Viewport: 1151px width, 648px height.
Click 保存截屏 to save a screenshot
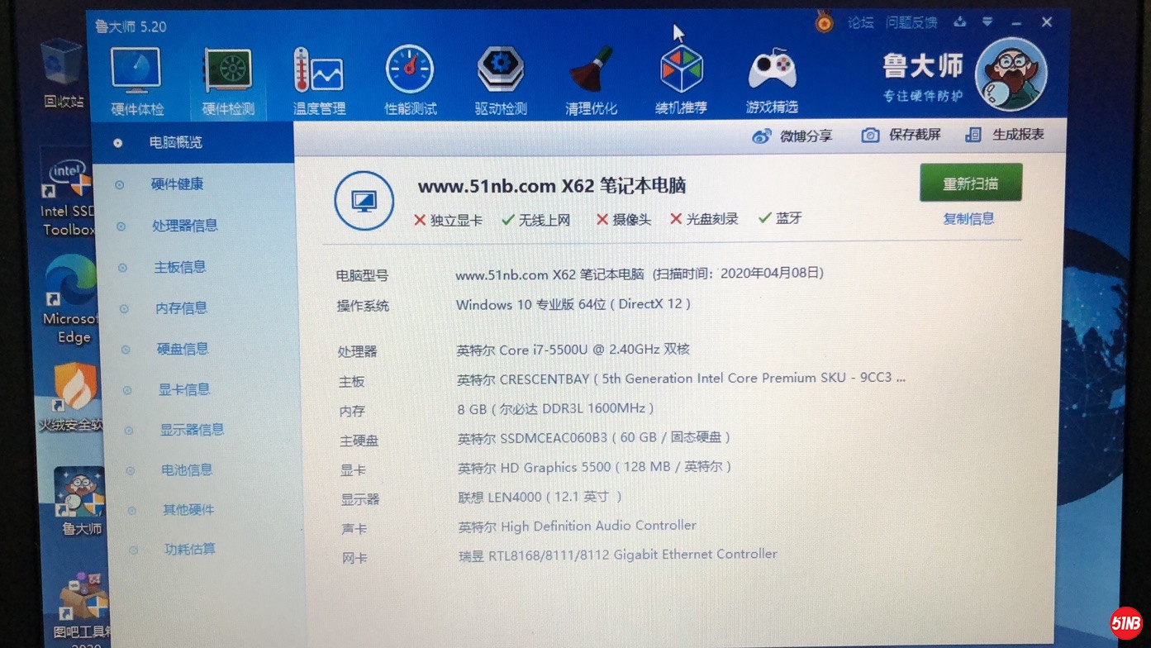click(x=901, y=135)
